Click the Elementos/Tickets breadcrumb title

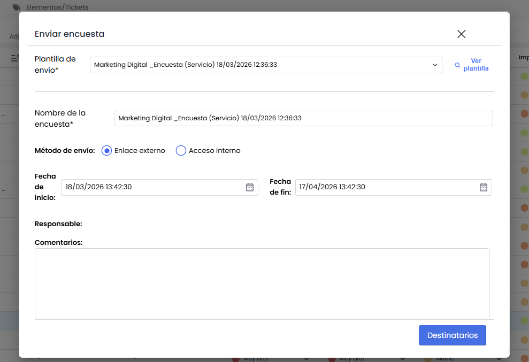[x=57, y=7]
